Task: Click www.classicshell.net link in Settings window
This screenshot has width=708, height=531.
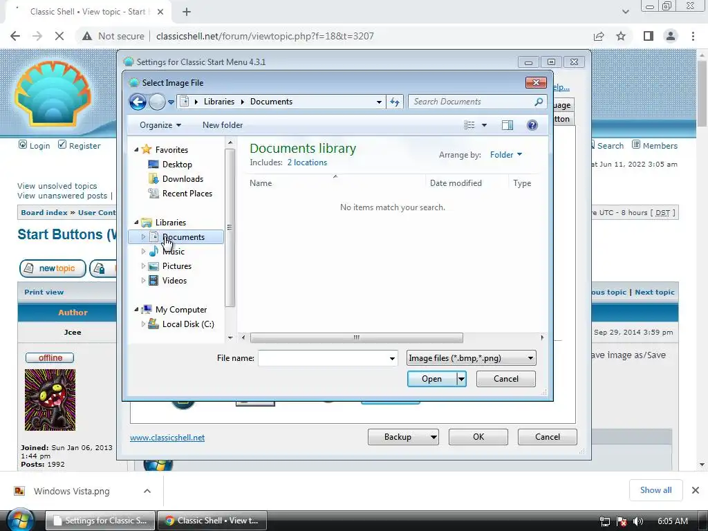Action: (167, 438)
